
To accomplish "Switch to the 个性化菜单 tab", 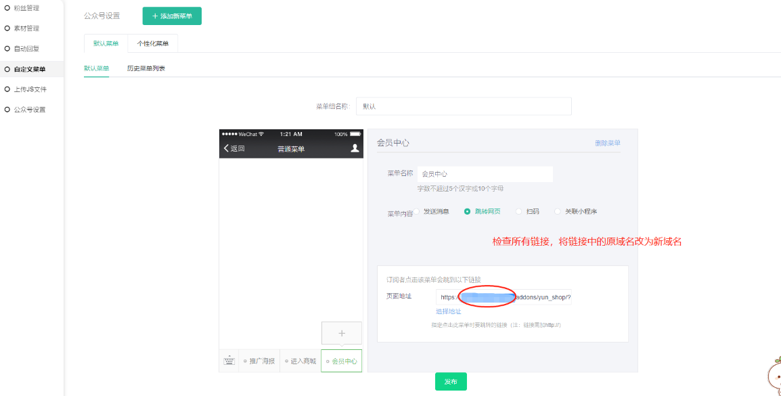I will [x=152, y=43].
